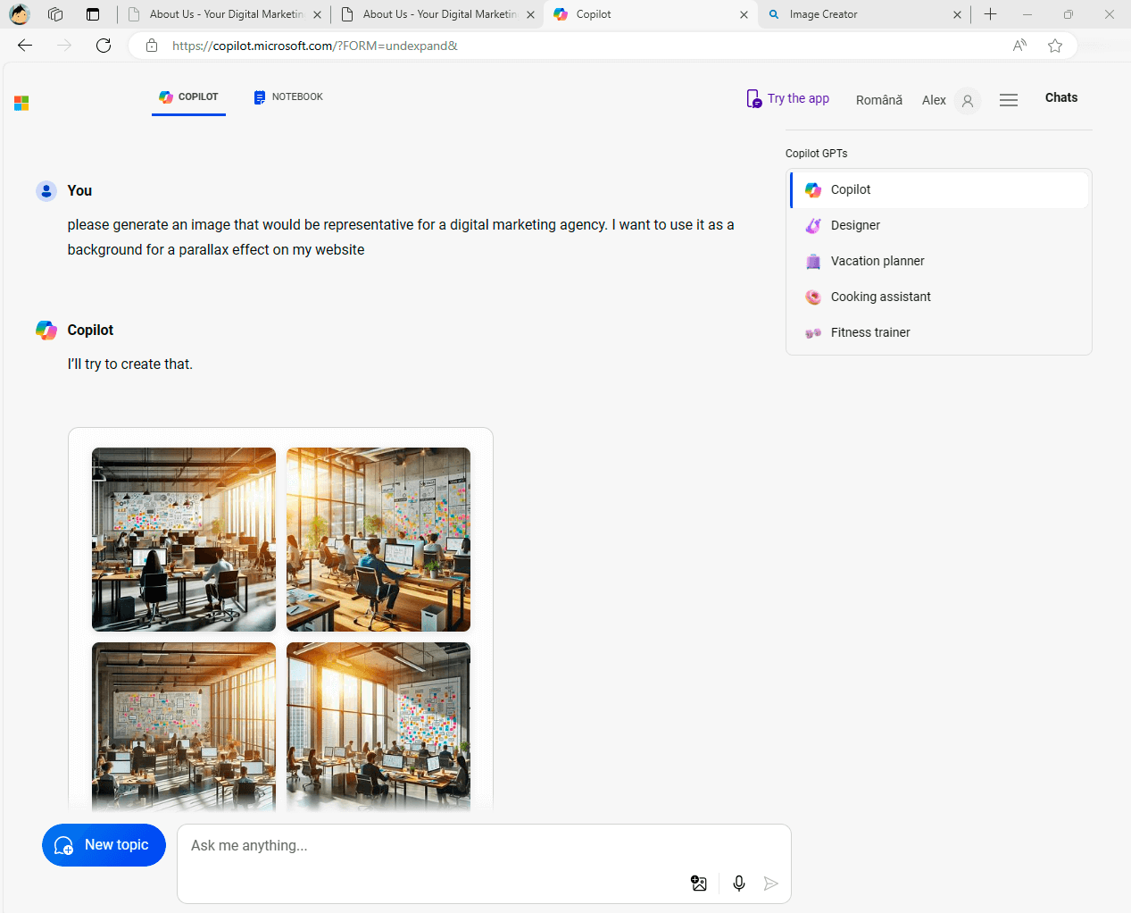Choose the Fitness trainer GPT
The width and height of the screenshot is (1131, 913).
pos(939,332)
